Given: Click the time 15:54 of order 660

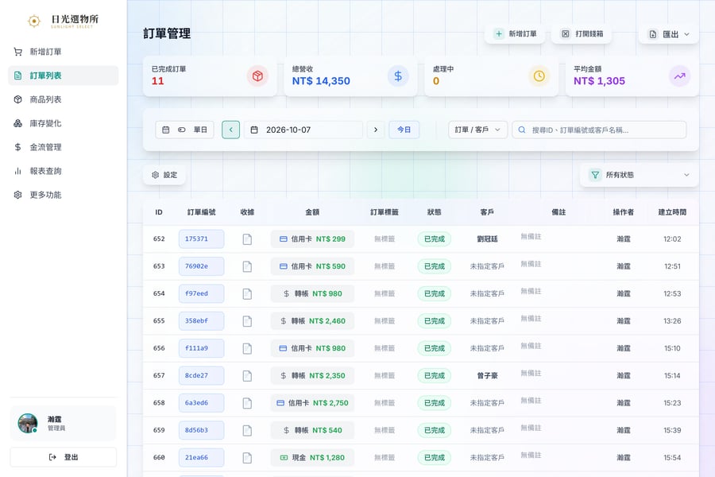Looking at the screenshot, I should pos(672,457).
